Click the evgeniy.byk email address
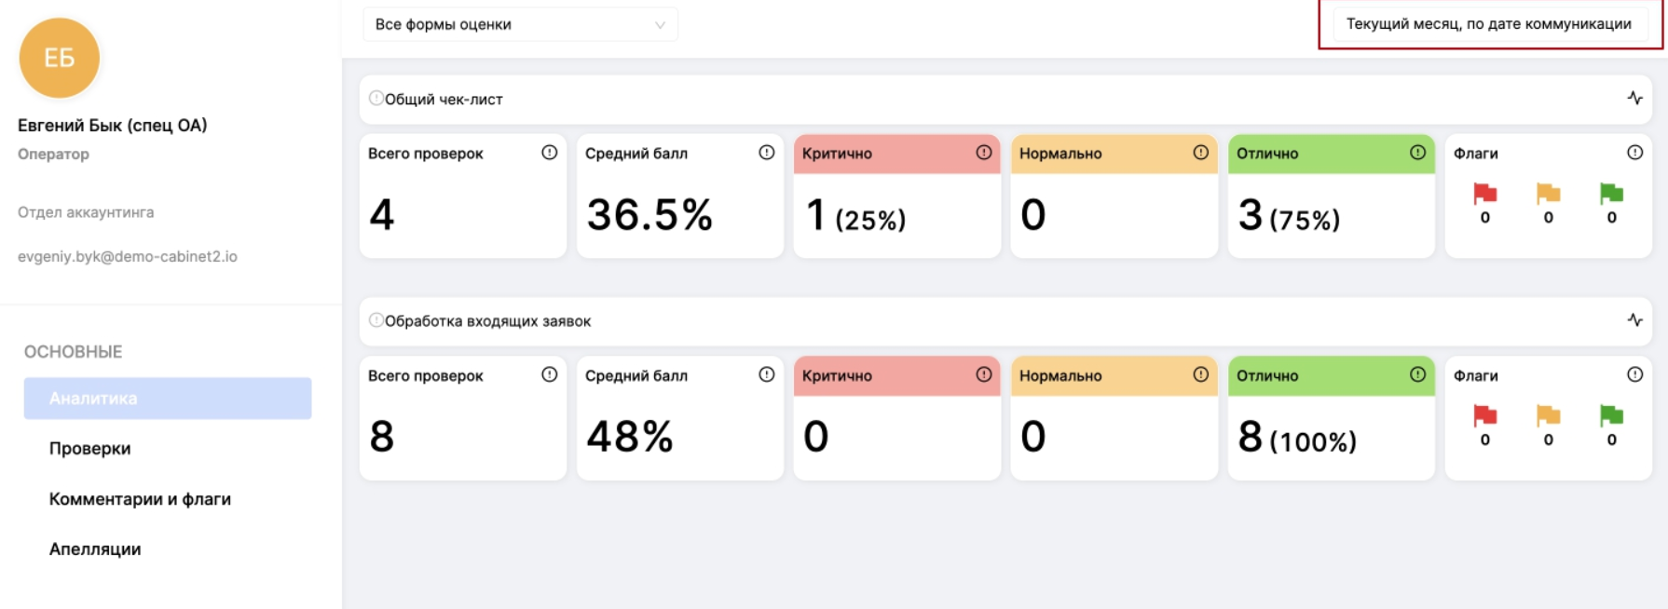The width and height of the screenshot is (1668, 609). pos(128,257)
